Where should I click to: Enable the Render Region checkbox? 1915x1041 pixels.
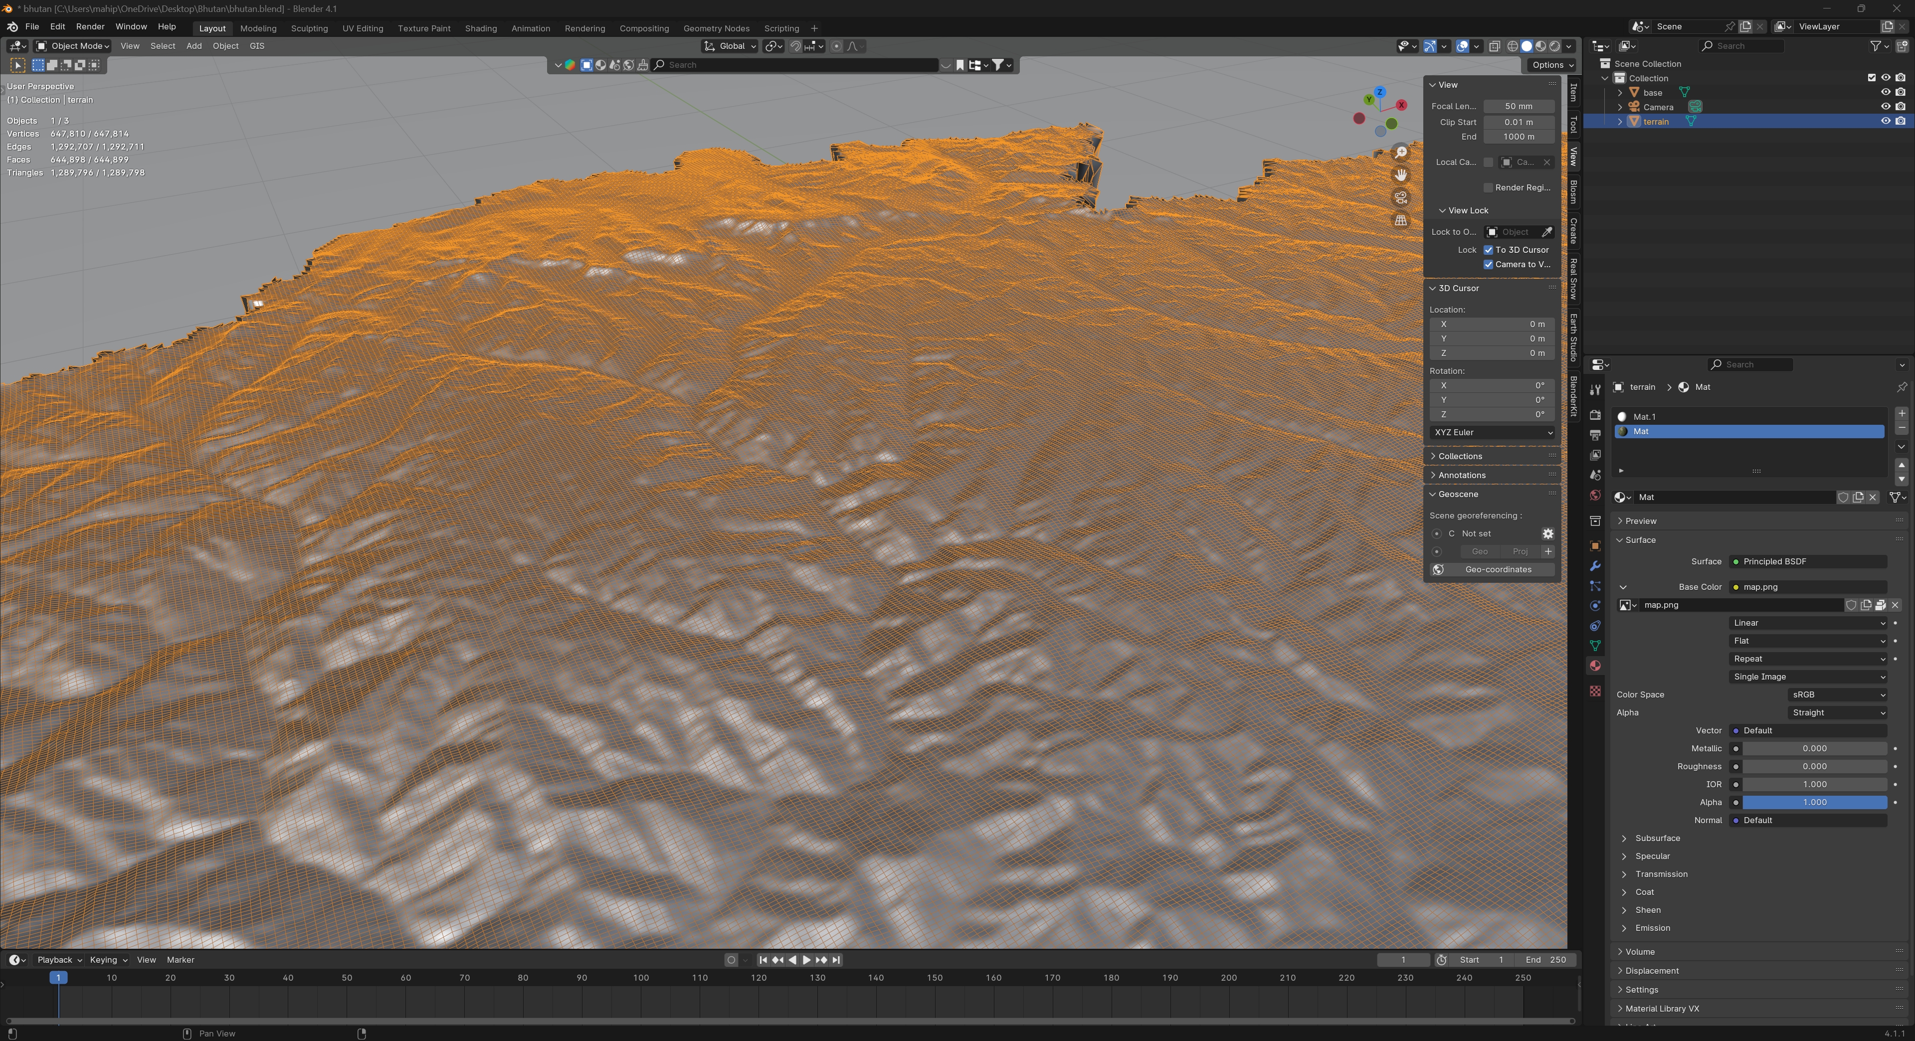(x=1488, y=187)
